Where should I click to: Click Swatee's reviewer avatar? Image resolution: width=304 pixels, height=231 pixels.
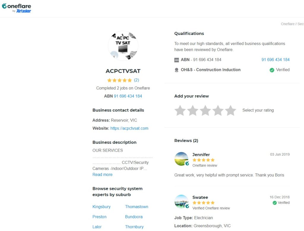click(181, 202)
